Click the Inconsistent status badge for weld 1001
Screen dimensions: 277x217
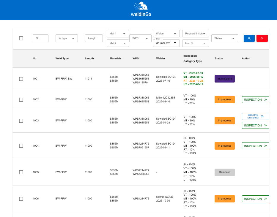(x=224, y=79)
